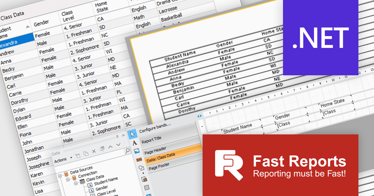374x196 pixels.
Task: Click the Connection database icon
Action: (74, 177)
